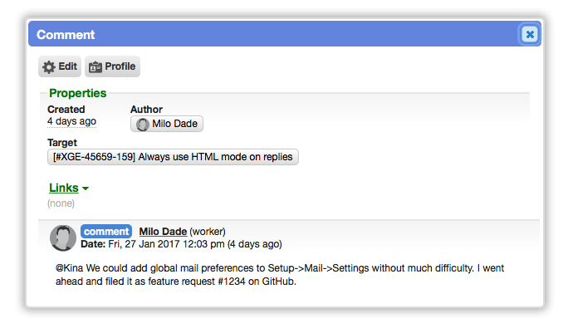Click the gear icon on Edit button
Image resolution: width=563 pixels, height=333 pixels.
tap(49, 67)
